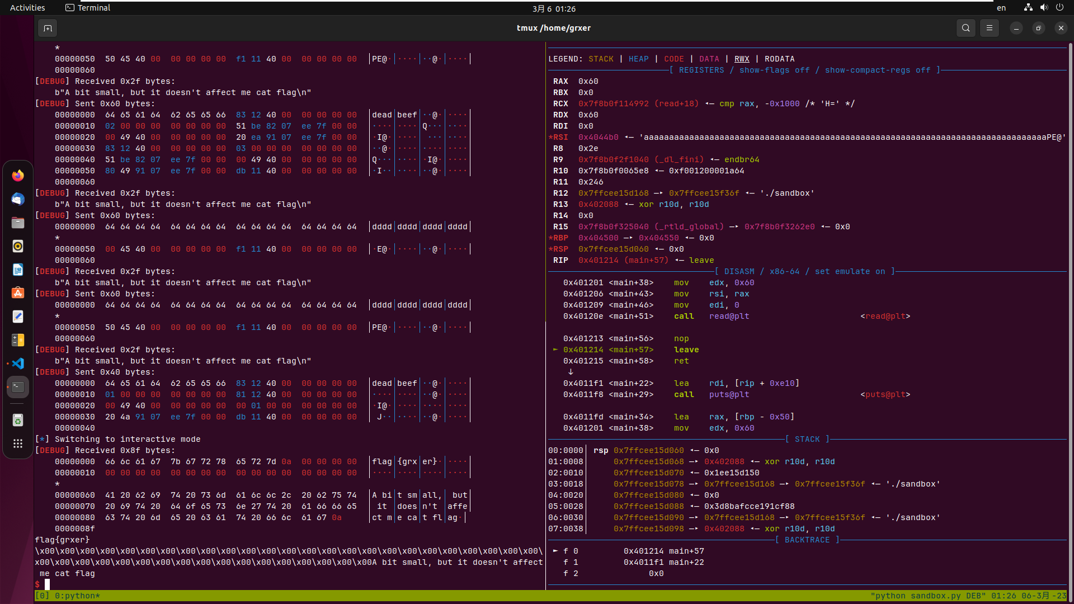The image size is (1074, 604).
Task: Open Rhythmbox from the dock
Action: [18, 246]
